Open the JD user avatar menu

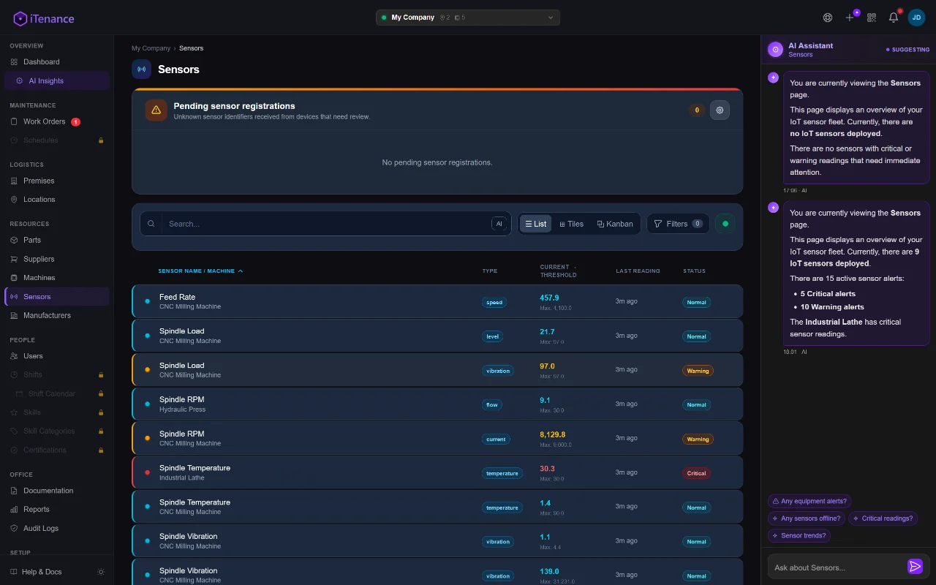(x=916, y=18)
